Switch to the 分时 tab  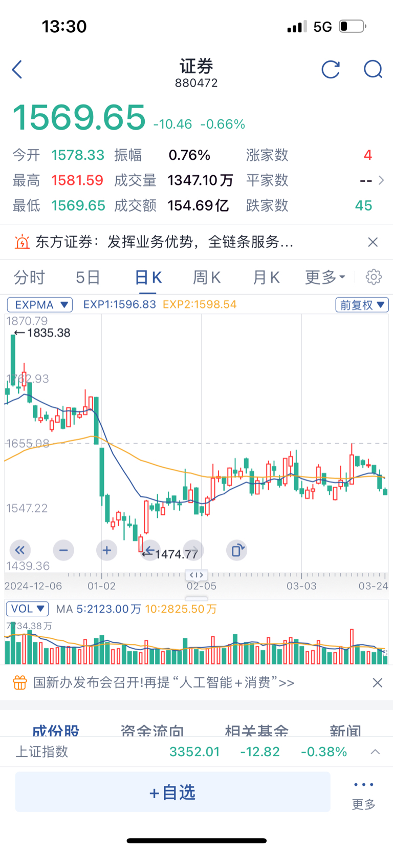click(x=29, y=277)
